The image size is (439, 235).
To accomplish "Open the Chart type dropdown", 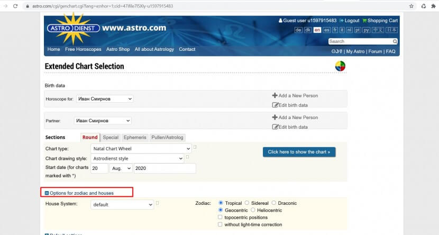I will (x=141, y=149).
